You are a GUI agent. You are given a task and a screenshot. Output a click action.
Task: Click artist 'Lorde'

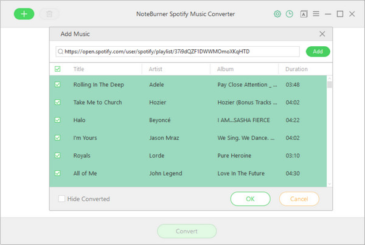[157, 156]
